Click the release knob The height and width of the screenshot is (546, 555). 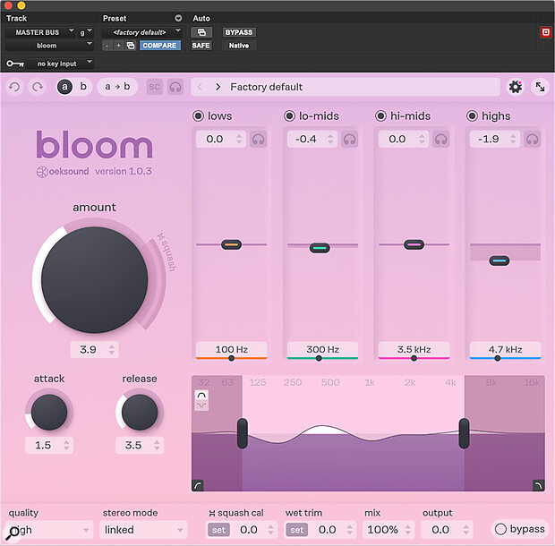(140, 412)
